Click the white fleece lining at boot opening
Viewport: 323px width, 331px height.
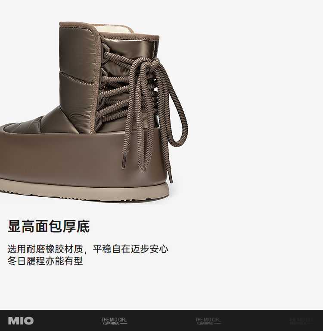116,29
